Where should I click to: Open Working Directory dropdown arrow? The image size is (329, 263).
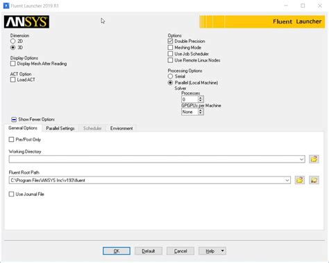coord(301,159)
